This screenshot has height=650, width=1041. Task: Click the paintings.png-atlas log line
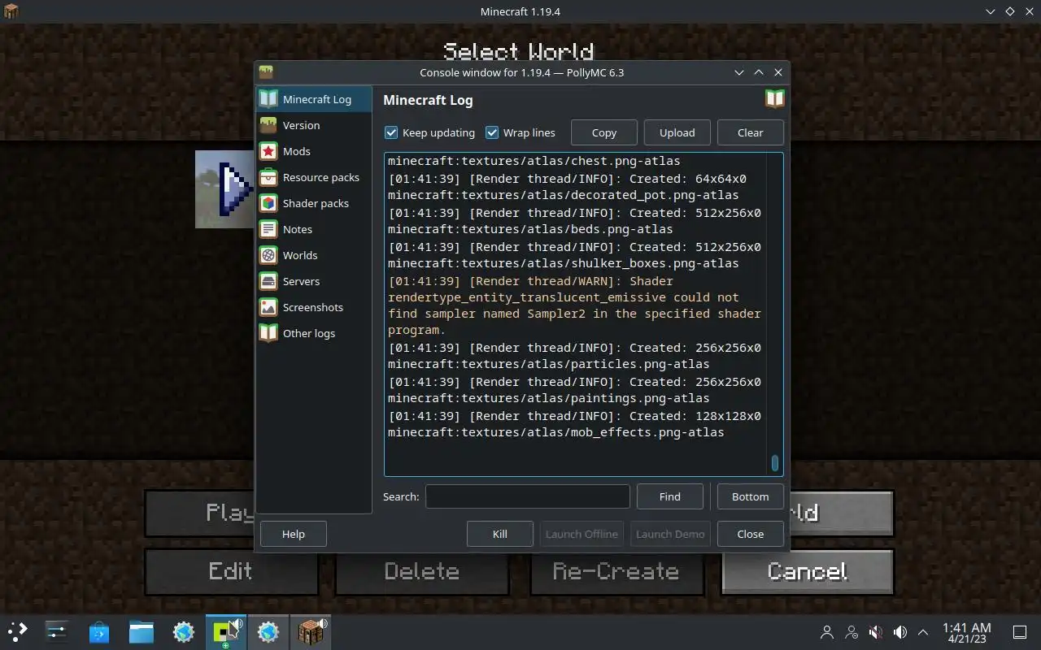click(x=574, y=390)
